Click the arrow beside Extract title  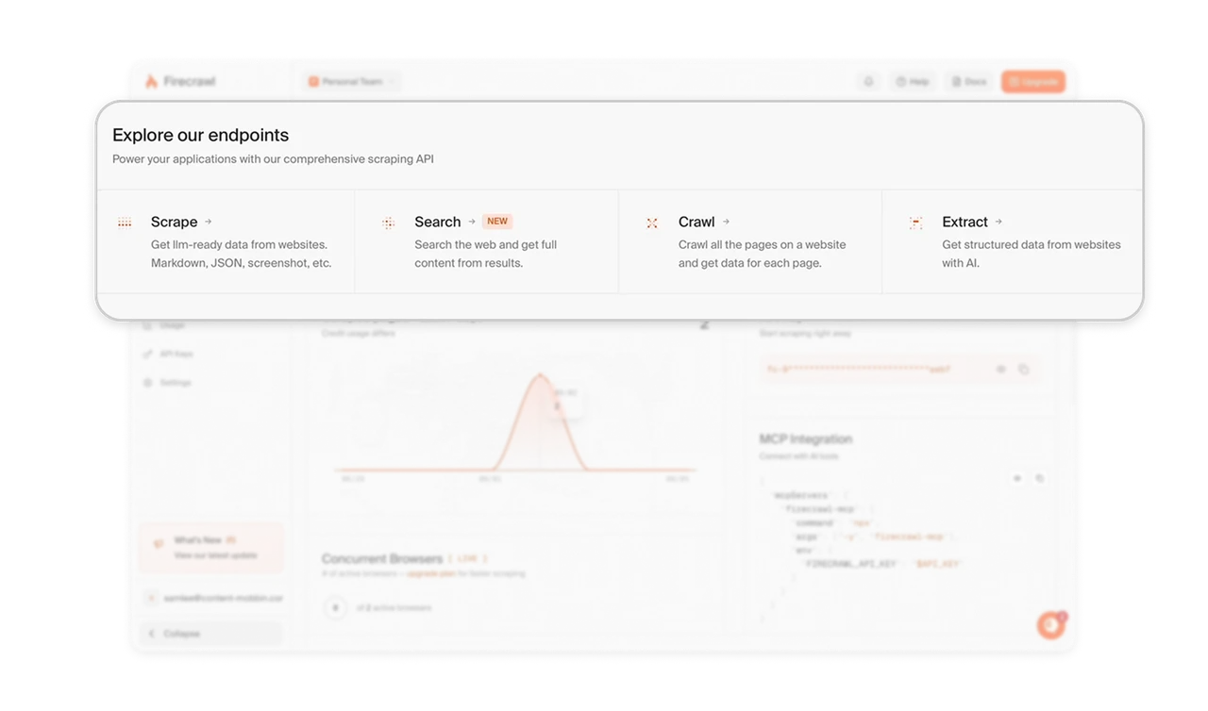coord(998,222)
